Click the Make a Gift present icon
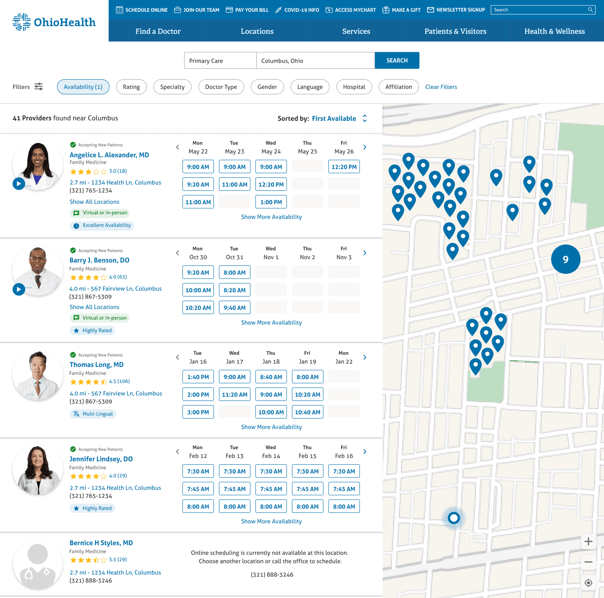 386,10
